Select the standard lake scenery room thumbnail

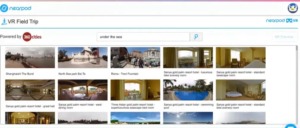tap(241, 90)
